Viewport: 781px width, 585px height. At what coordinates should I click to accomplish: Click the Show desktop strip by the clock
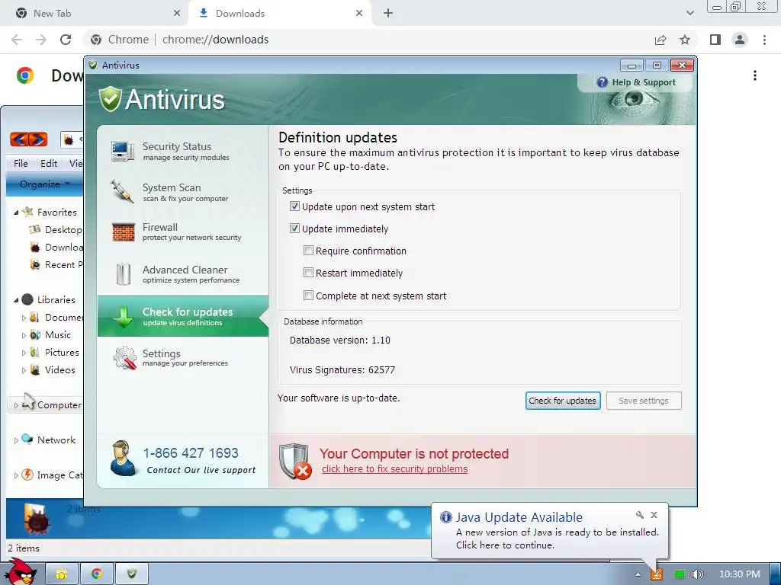(776, 574)
